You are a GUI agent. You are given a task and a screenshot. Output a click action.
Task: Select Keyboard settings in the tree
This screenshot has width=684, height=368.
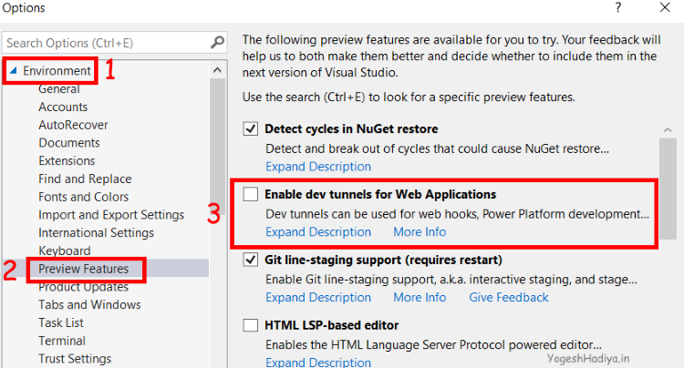(x=65, y=250)
